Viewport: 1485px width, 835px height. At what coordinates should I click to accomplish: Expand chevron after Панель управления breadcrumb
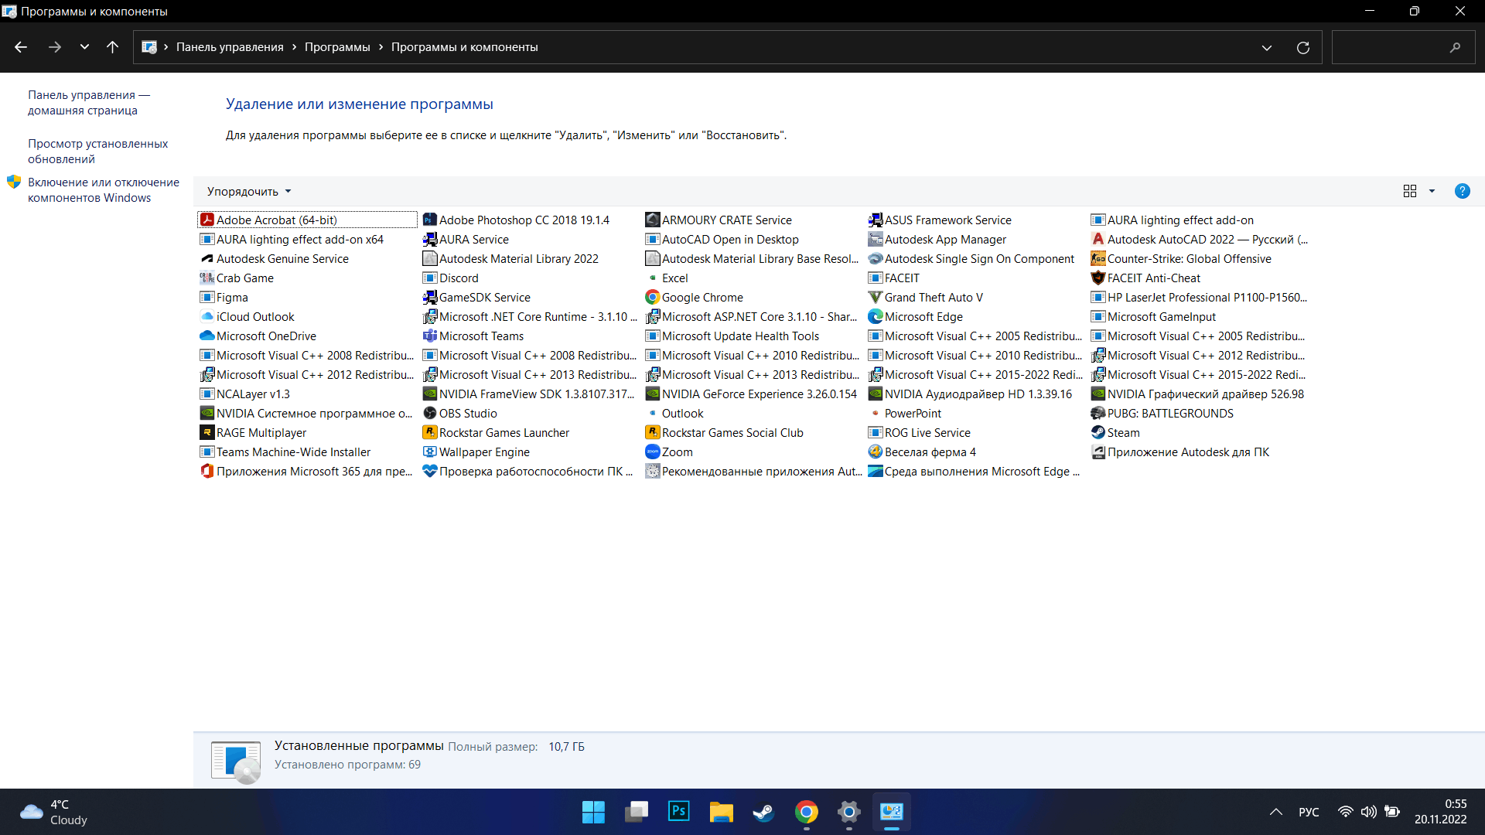click(x=294, y=47)
